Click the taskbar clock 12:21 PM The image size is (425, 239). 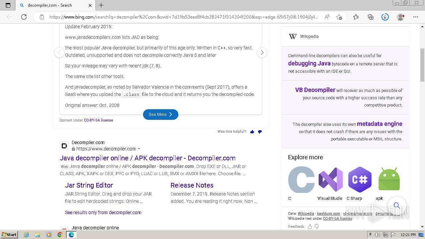coord(408,235)
